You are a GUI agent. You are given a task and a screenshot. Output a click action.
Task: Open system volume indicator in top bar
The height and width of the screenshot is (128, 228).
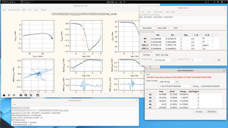click(218, 2)
